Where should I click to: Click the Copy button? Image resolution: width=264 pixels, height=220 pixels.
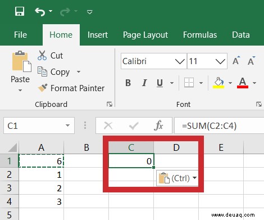[53, 72]
